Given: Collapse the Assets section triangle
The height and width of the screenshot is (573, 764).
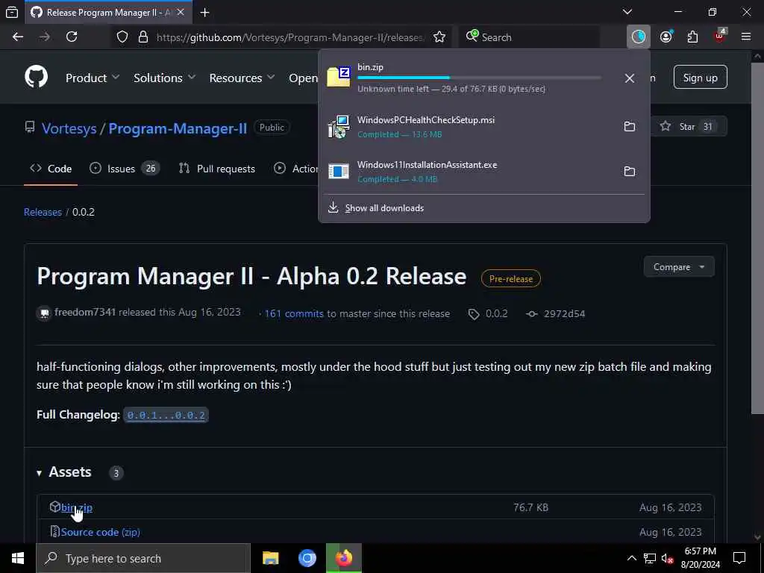Looking at the screenshot, I should 39,472.
